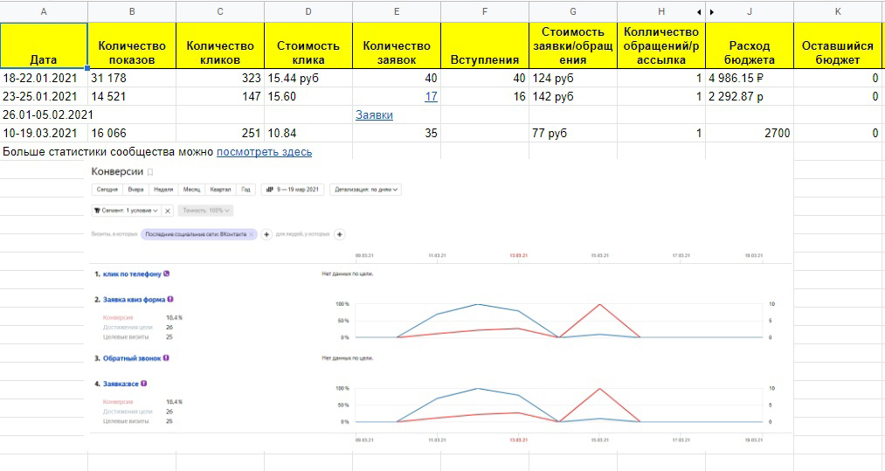Image resolution: width=885 pixels, height=471 pixels.
Task: Open the посмотреть здесь link
Action: pyautogui.click(x=264, y=152)
